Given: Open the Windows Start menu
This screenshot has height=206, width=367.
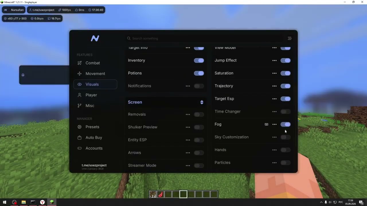Looking at the screenshot, I should click(x=5, y=202).
